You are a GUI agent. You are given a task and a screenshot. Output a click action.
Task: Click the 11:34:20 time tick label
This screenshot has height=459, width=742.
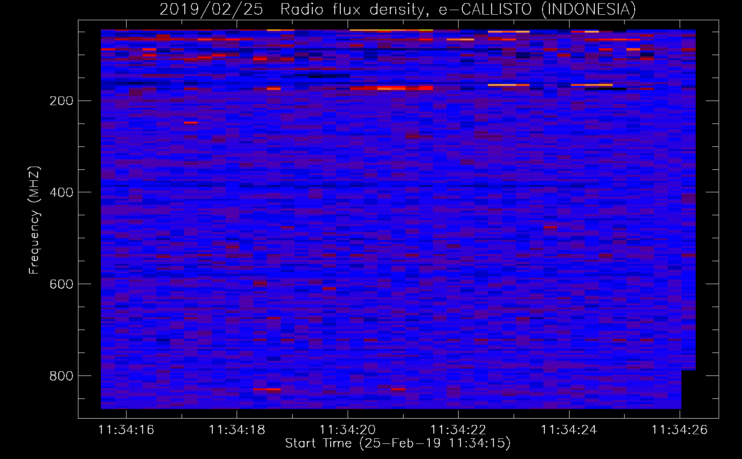[x=348, y=430]
